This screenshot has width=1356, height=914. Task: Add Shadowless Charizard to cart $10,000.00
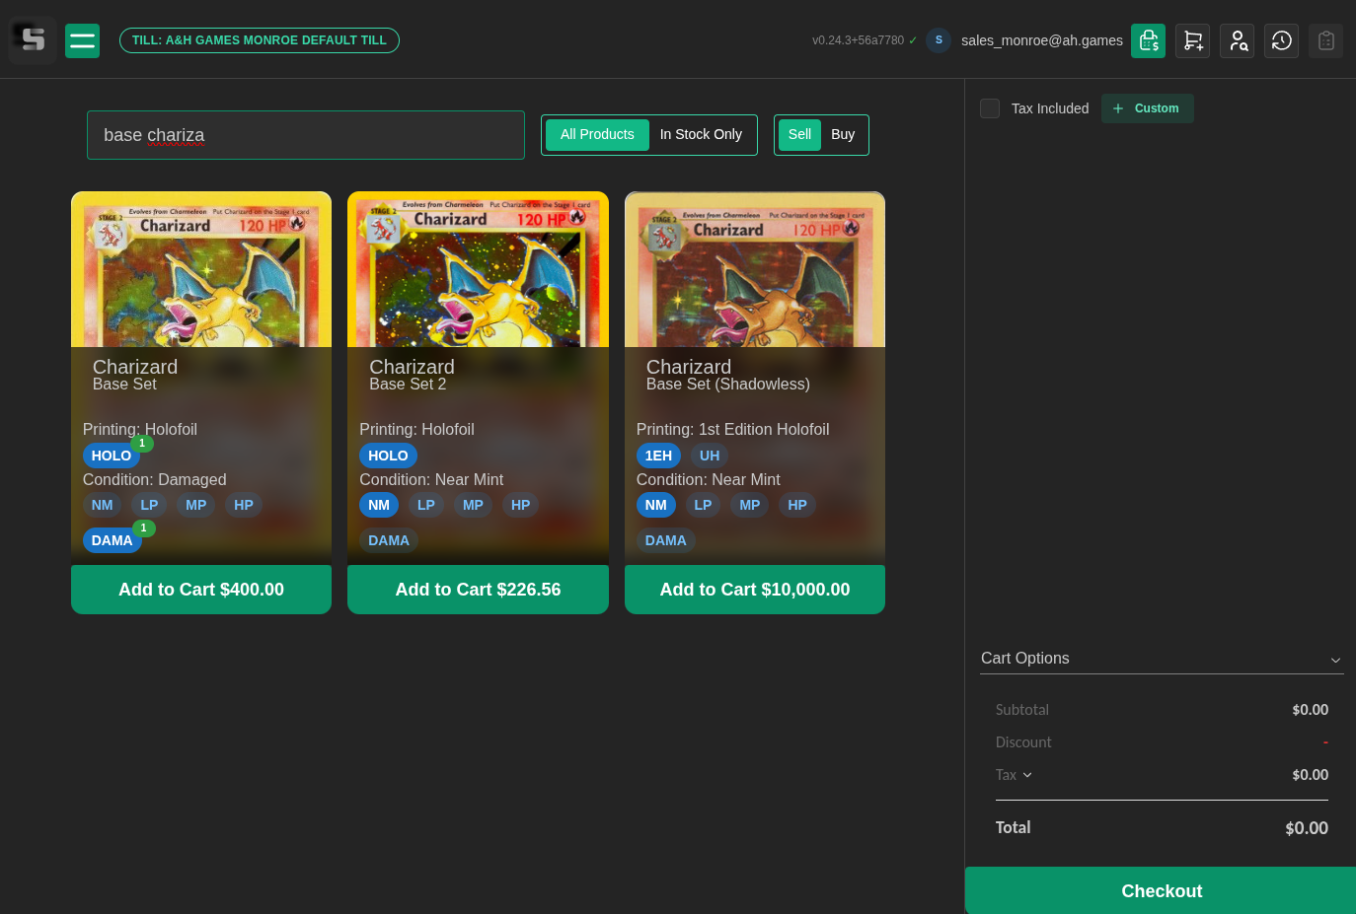click(x=755, y=590)
